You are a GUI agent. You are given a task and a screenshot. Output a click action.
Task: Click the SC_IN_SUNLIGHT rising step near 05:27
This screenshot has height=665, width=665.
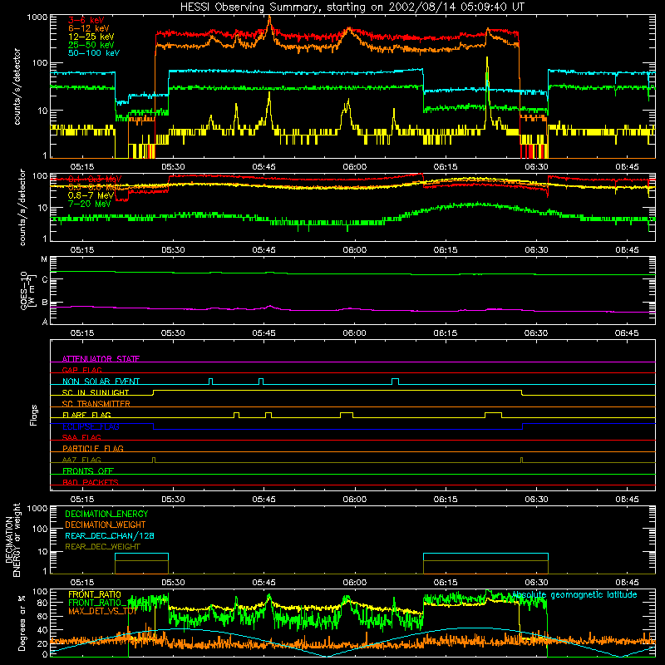(x=154, y=392)
